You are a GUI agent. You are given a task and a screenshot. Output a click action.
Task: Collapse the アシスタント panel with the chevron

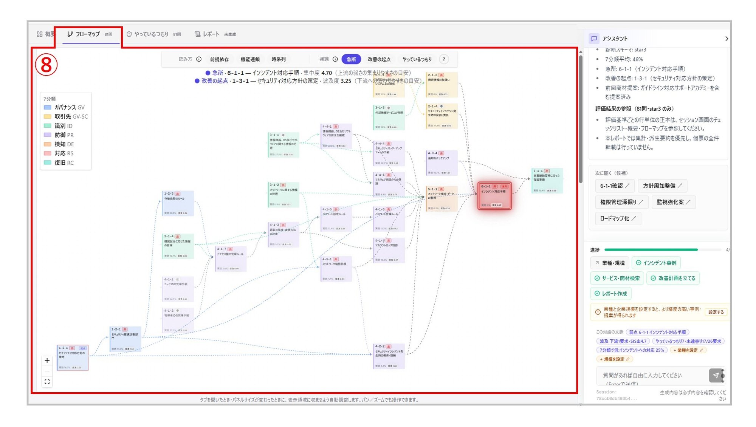tap(726, 39)
